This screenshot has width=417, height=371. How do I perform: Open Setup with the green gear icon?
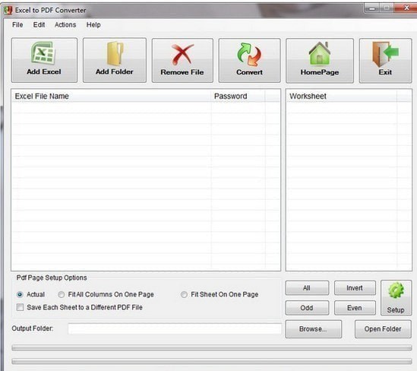(x=396, y=297)
